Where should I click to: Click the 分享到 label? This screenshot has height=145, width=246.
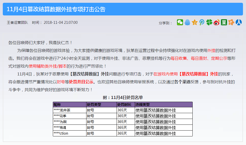pyautogui.click(x=165, y=23)
